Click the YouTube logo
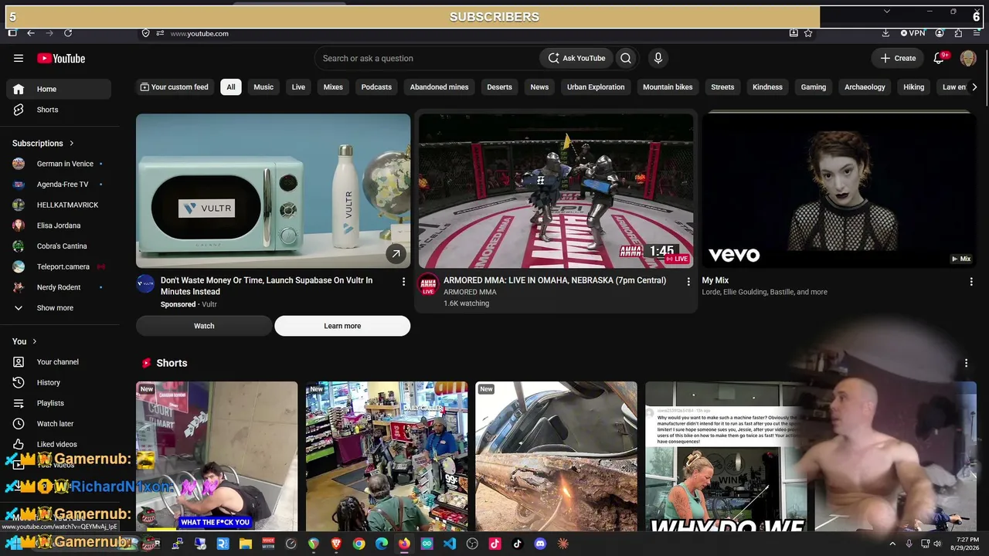This screenshot has height=556, width=989. coord(61,58)
